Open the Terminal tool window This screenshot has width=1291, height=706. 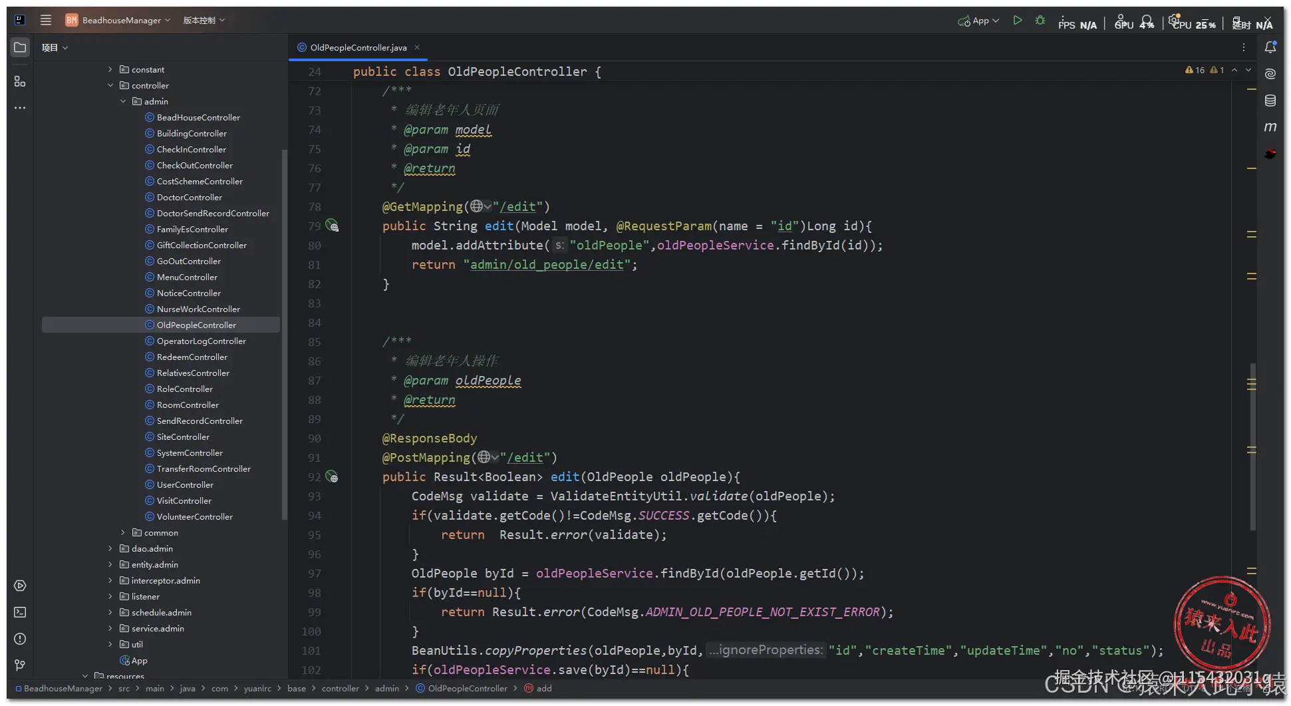20,612
